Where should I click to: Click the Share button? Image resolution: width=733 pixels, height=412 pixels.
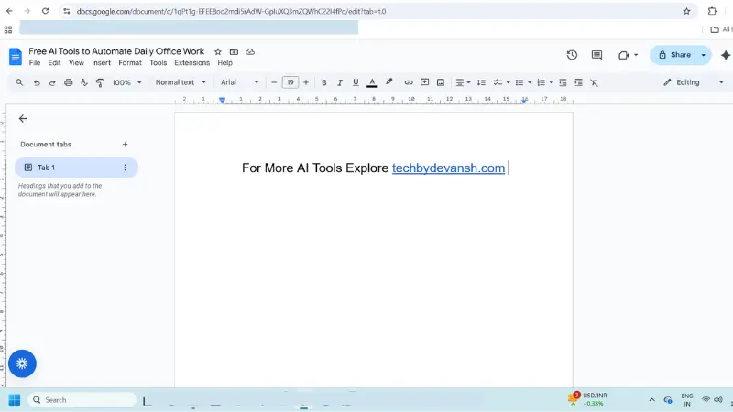pos(673,55)
